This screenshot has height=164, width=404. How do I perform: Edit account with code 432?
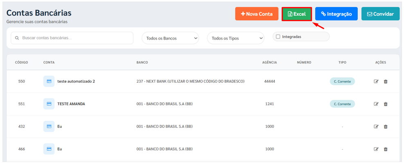[x=376, y=127]
